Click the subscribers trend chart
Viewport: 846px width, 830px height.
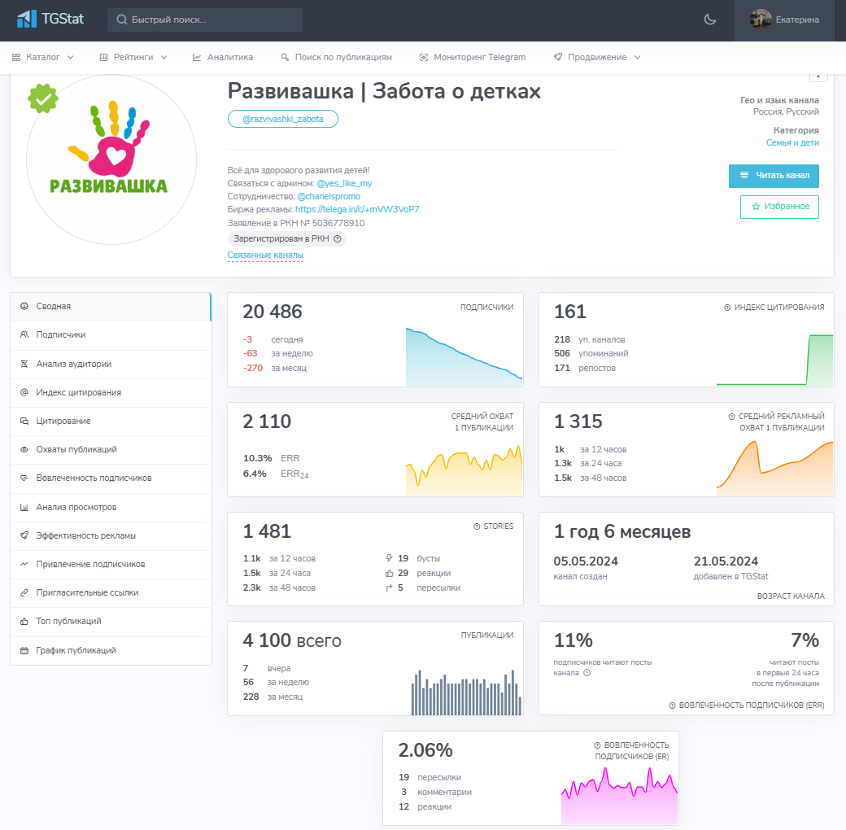[464, 356]
